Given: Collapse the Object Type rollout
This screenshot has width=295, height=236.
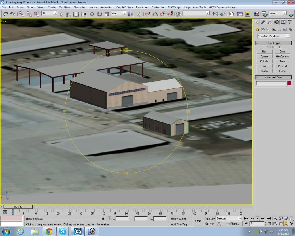Looking at the screenshot, I should [x=273, y=43].
